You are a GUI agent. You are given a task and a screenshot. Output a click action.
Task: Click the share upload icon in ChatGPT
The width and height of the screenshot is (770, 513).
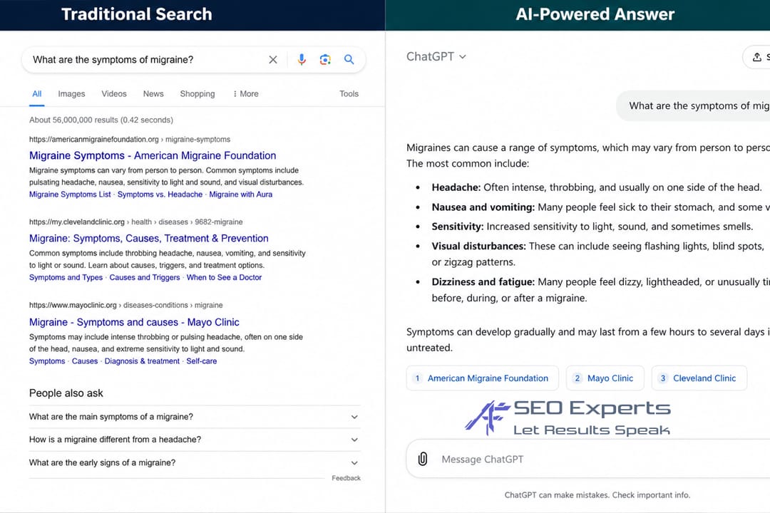point(756,58)
